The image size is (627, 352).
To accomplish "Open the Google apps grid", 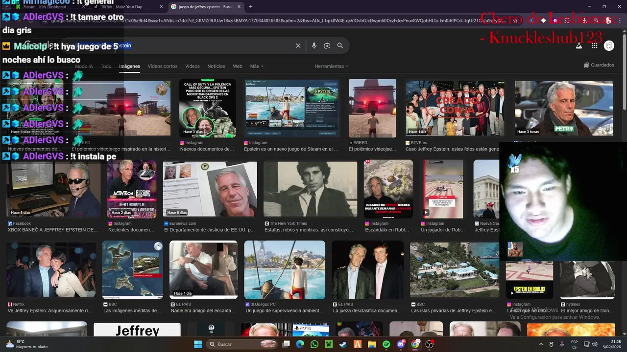I will (595, 45).
